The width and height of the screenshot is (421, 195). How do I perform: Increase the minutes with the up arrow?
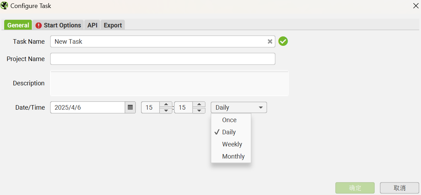click(x=199, y=104)
